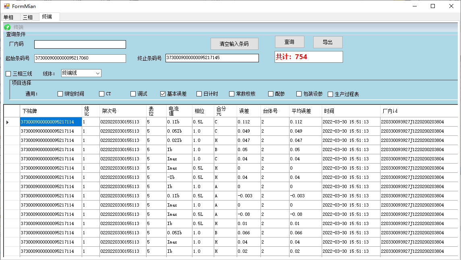This screenshot has height=260, width=461.
Task: Enable the 三相三线 checkbox
Action: 8,74
